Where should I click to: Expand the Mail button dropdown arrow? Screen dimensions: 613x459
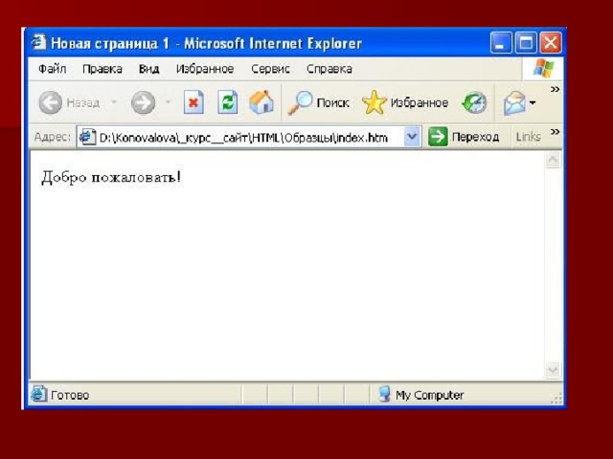(x=533, y=103)
